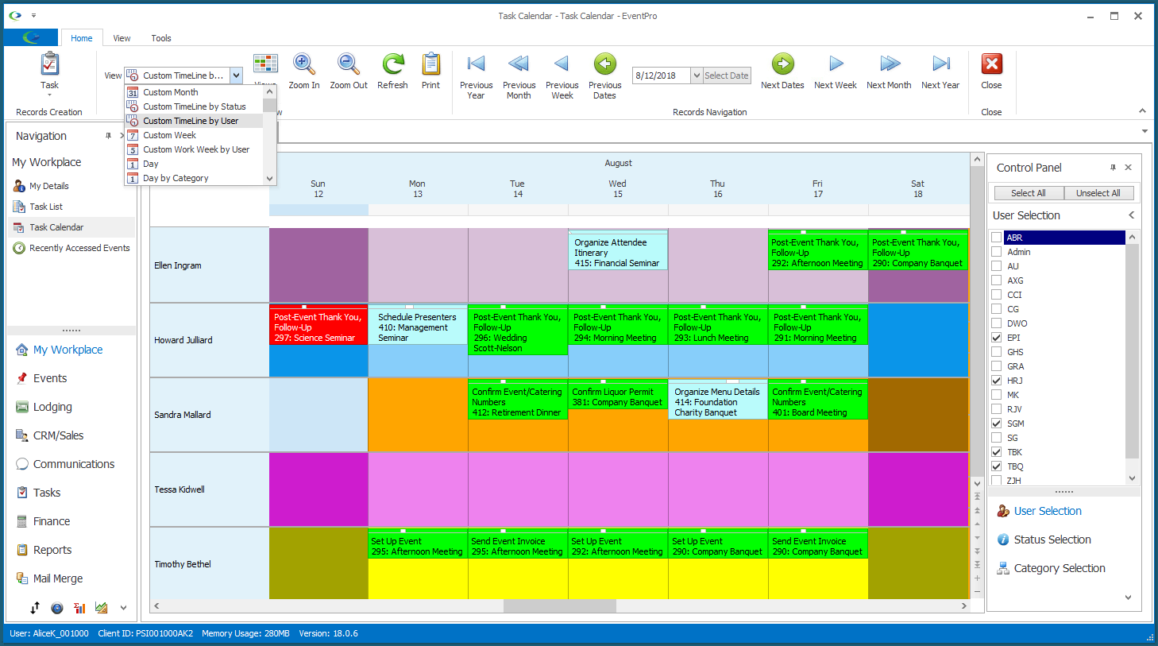Open the Quick Access toolbar dropdown
1158x646 pixels.
[33, 16]
